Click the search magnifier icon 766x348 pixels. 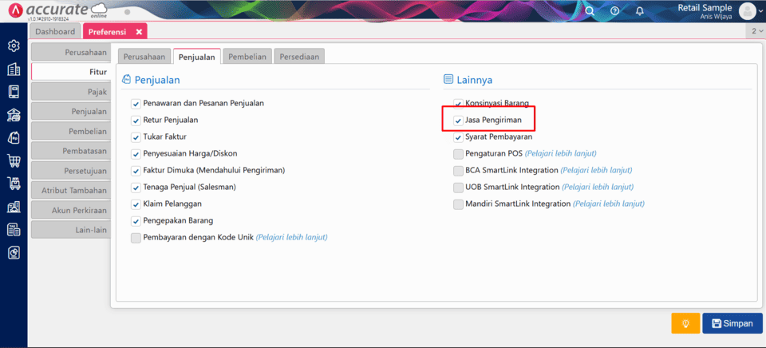tap(590, 11)
